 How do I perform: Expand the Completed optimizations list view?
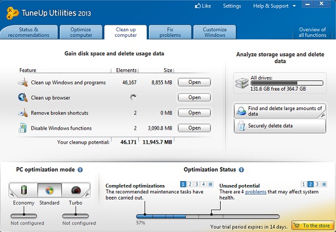(x=210, y=184)
